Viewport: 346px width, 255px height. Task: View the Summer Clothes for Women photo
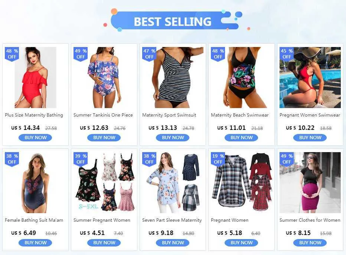click(310, 182)
